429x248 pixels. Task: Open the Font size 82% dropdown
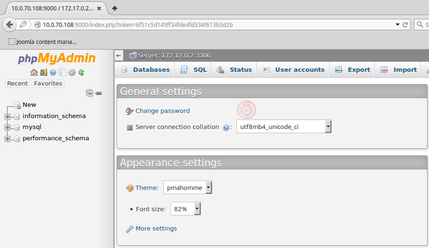coord(185,209)
